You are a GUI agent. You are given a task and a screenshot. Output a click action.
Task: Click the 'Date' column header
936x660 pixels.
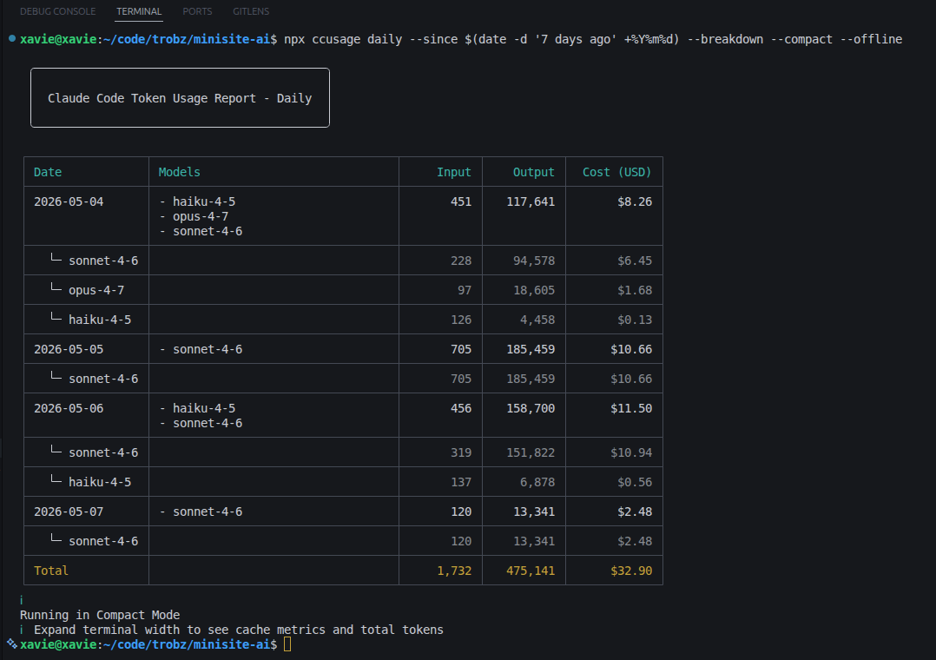[x=48, y=172]
